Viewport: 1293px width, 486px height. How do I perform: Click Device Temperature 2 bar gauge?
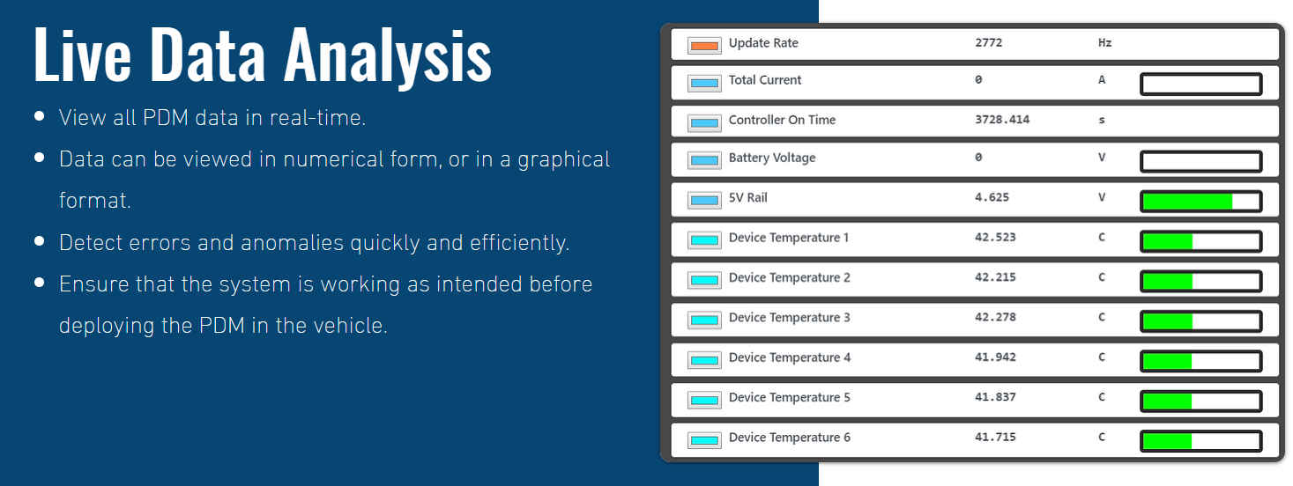(x=1200, y=282)
